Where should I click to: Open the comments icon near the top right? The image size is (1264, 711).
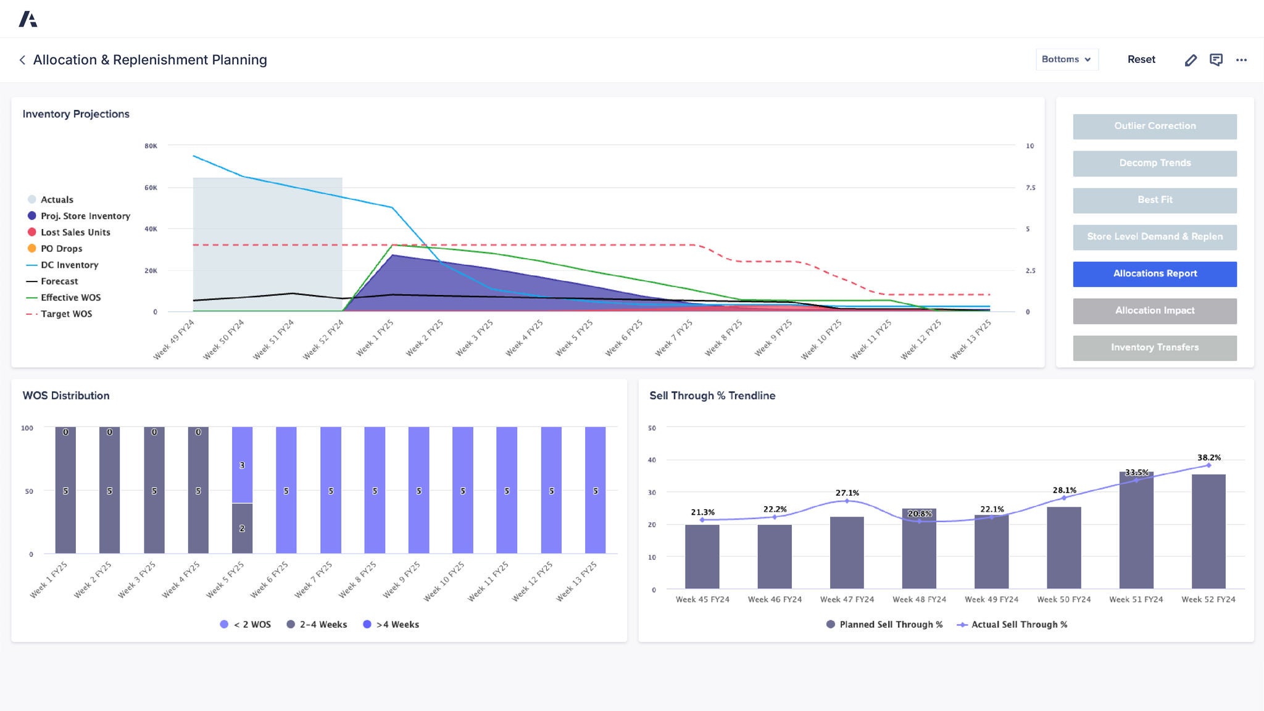[1216, 59]
